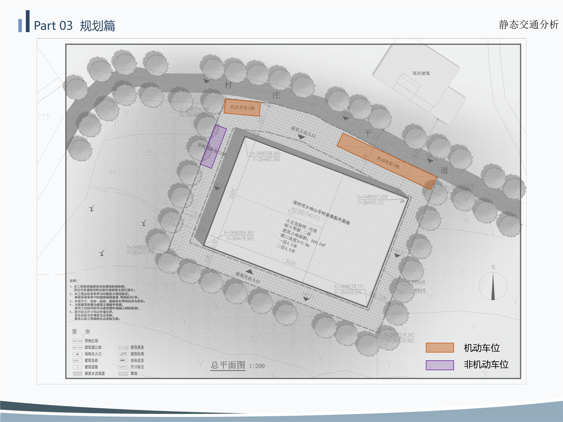Click the '图例' legend heading
Screen dimensions: 563x422
tap(81, 332)
